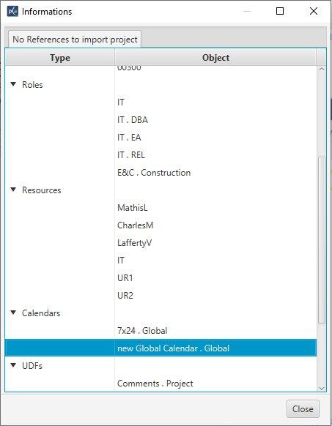Select the E&C . Construction row

point(161,173)
